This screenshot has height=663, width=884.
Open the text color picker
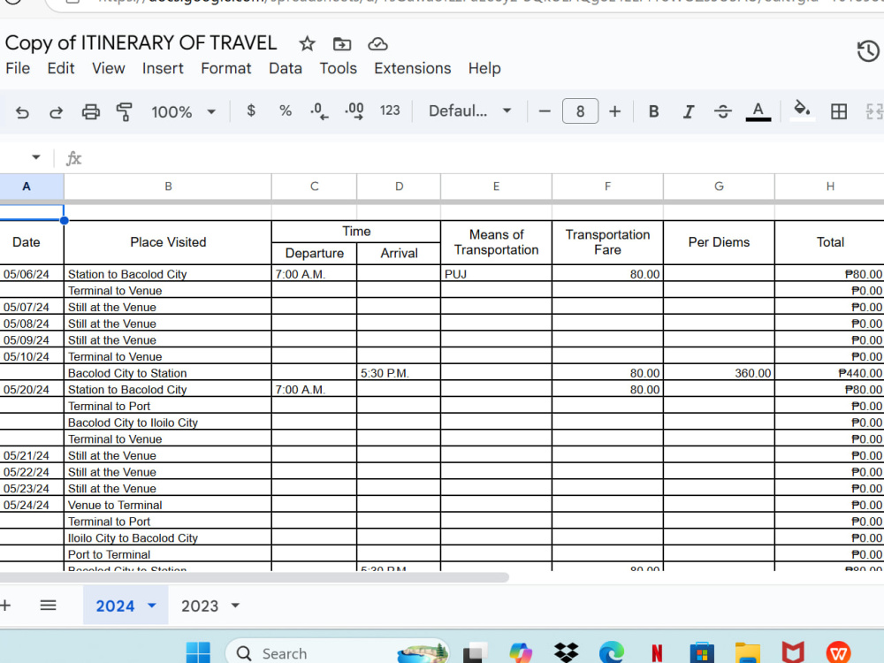(x=758, y=111)
